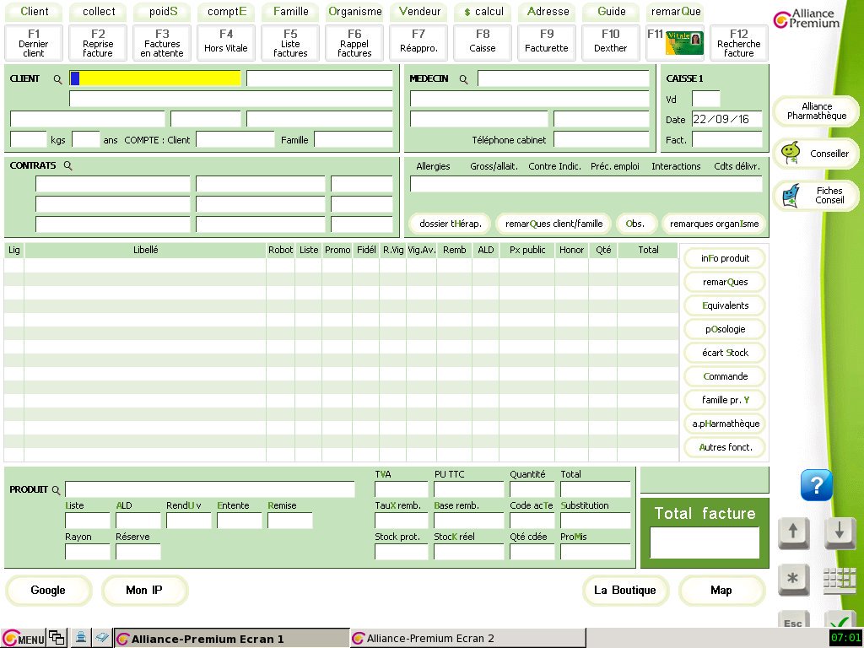Click the asterisk key icon

coord(793,579)
